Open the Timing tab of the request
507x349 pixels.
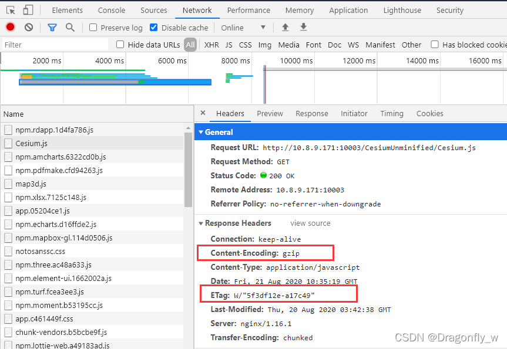392,114
